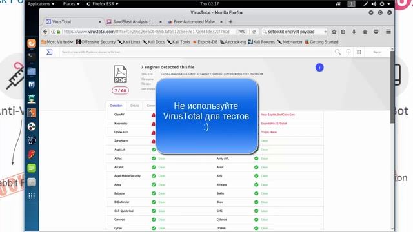
Task: Show site information for virustotal.com
Action: [53, 32]
